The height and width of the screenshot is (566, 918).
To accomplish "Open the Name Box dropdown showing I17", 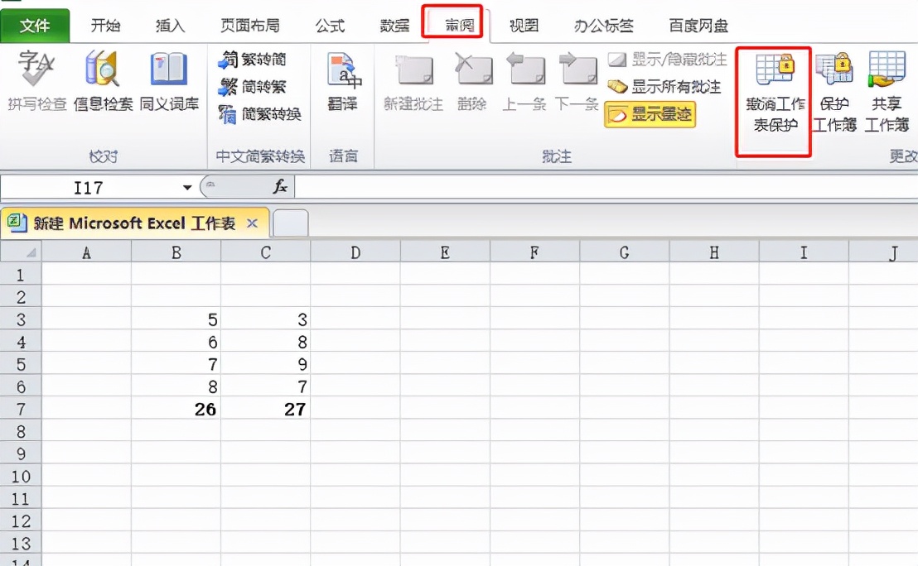I will (x=187, y=188).
